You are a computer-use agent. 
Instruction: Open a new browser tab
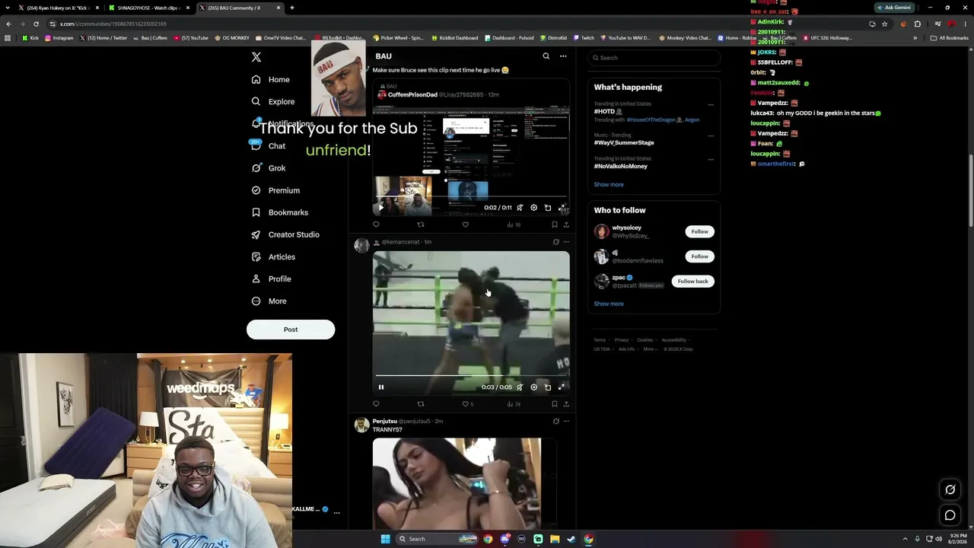292,8
